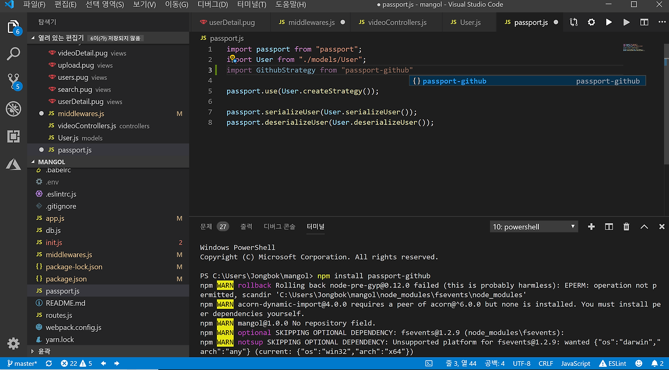Screen dimensions: 669x370
Task: Open the Search view icon
Action: (x=13, y=53)
